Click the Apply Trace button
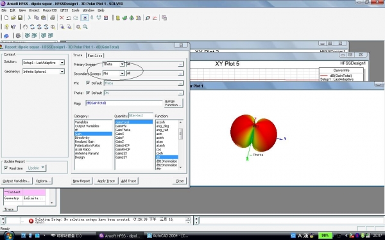Screen dimensions: 385x240 [x=106, y=181]
